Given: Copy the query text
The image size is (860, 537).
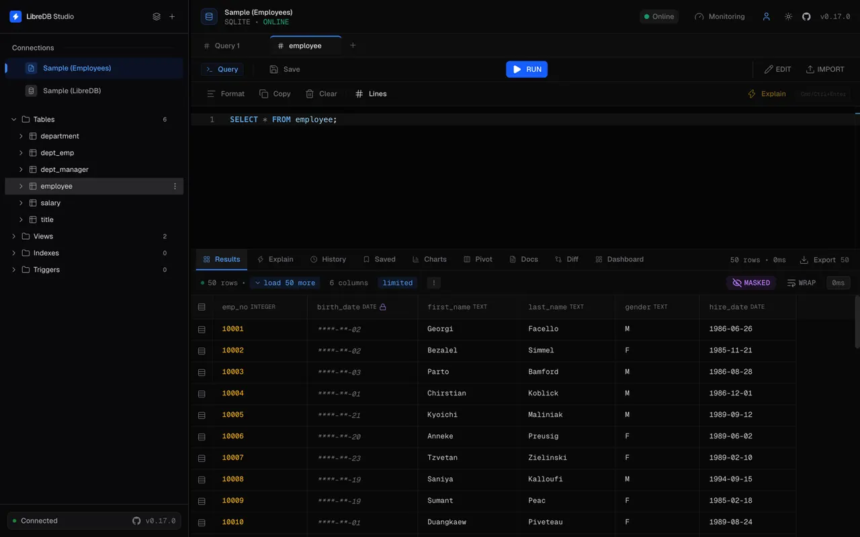Looking at the screenshot, I should (275, 94).
